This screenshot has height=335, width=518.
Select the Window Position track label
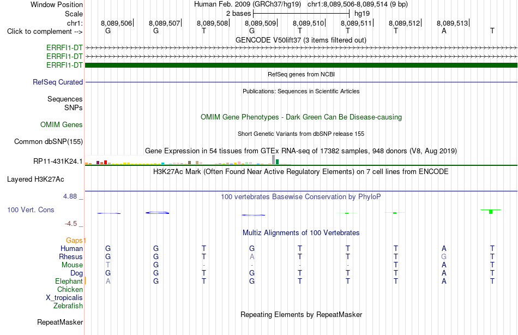click(57, 4)
